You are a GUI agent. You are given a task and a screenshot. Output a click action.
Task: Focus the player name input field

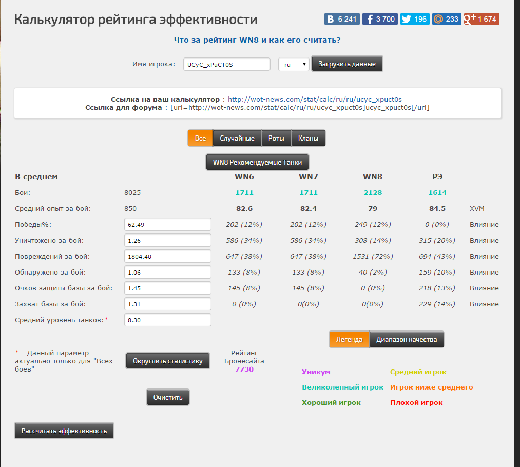tap(227, 64)
